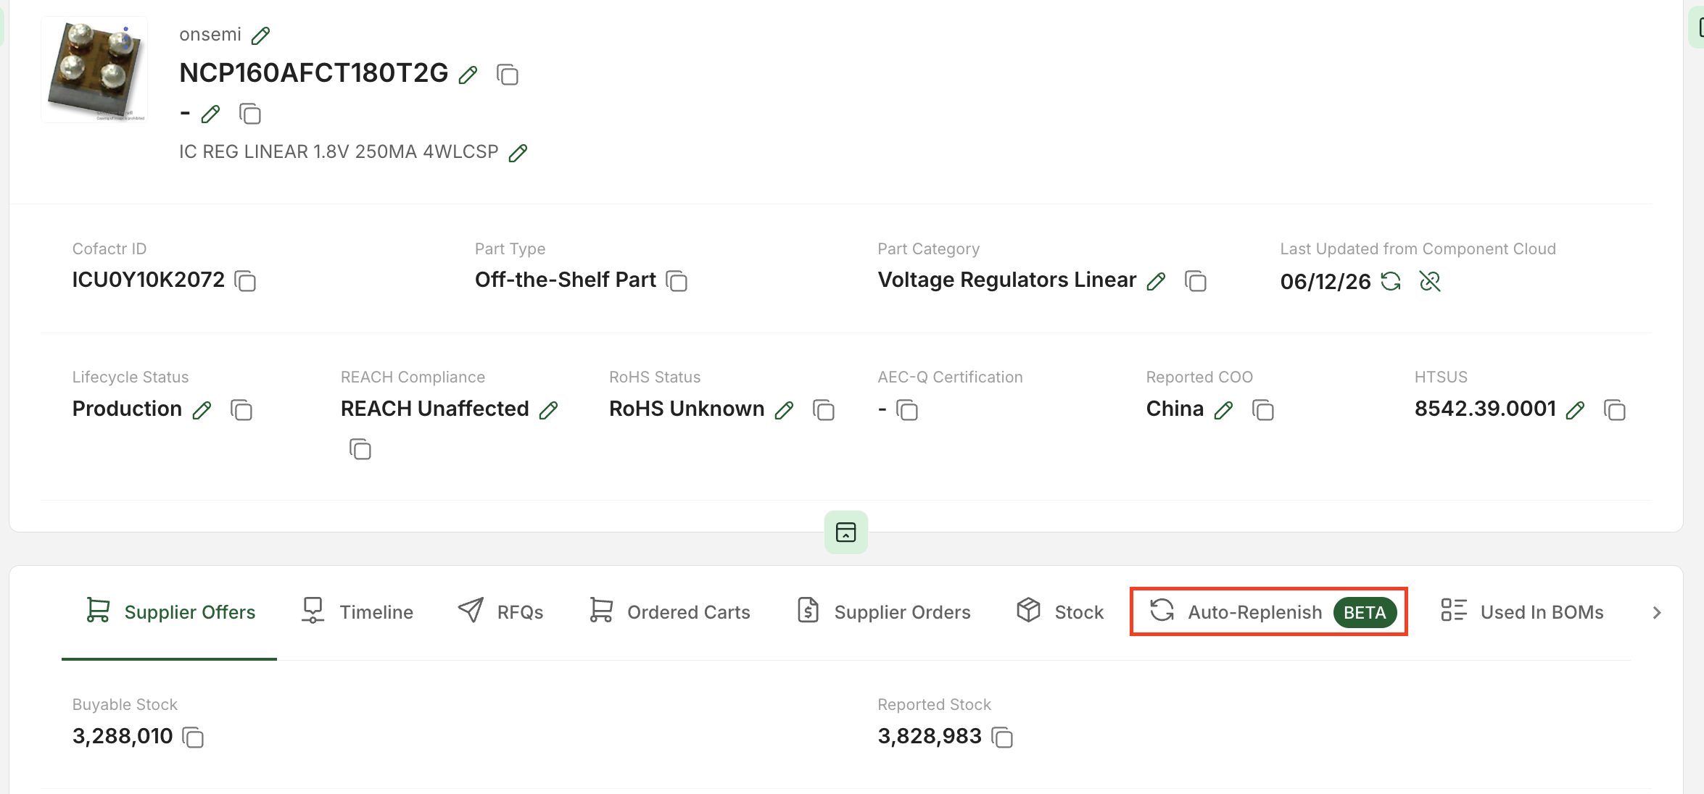Edit RoHS Status value
The width and height of the screenshot is (1704, 794).
click(785, 410)
